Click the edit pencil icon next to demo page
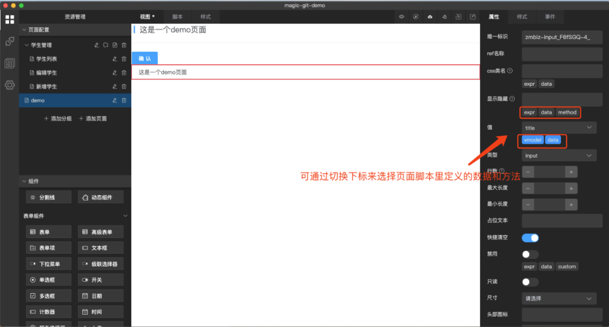 pyautogui.click(x=114, y=100)
